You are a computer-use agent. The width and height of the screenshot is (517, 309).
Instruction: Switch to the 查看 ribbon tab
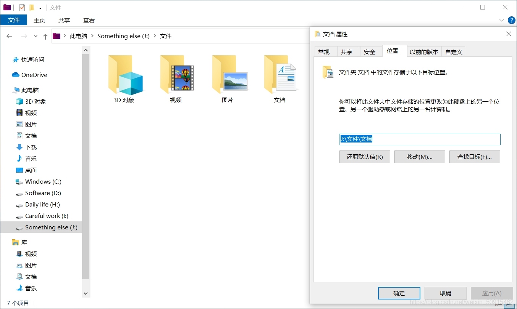(89, 20)
